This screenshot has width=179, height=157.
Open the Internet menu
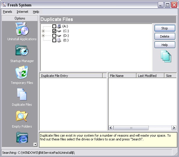point(22,12)
